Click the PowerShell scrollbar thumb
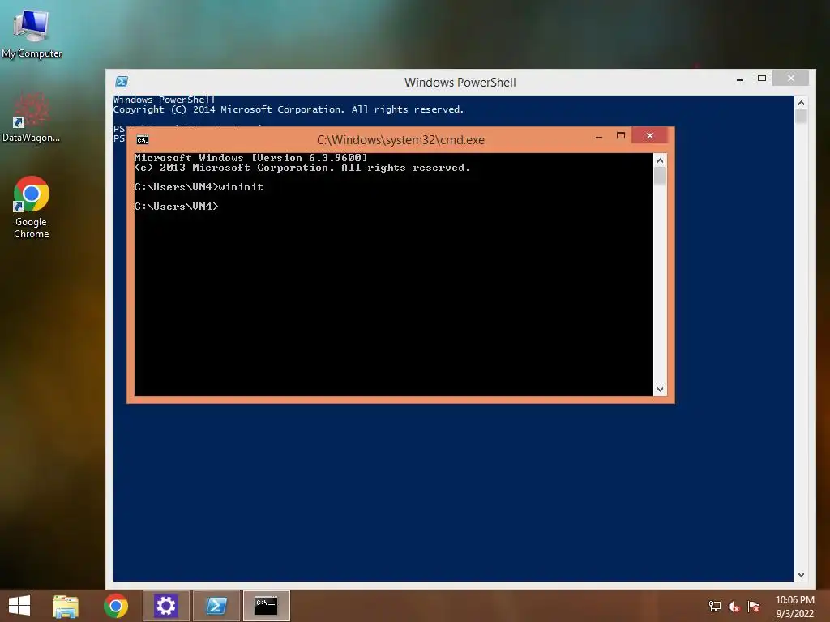 801,117
